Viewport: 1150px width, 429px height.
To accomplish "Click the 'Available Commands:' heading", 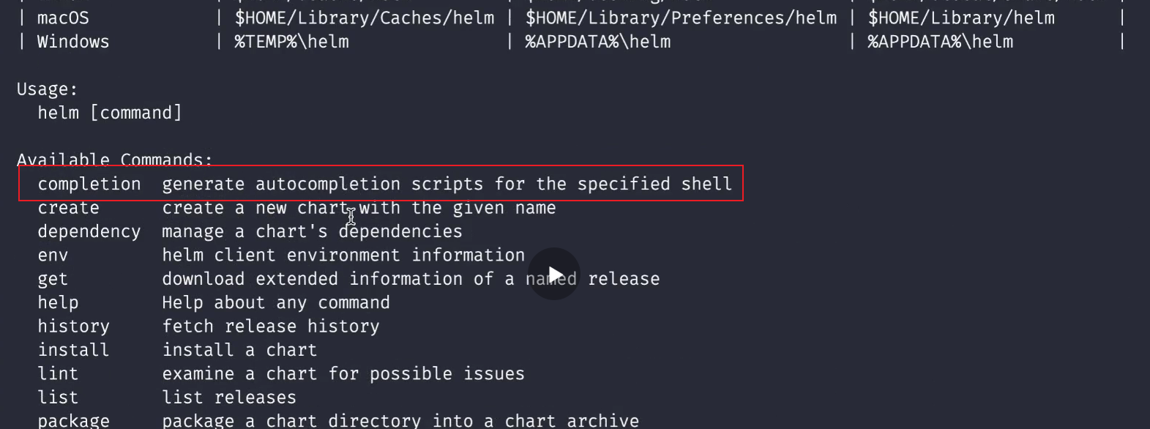I will point(114,160).
